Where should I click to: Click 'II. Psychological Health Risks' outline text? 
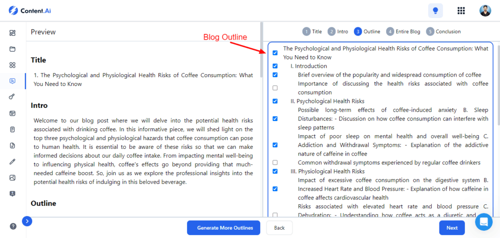coord(328,101)
